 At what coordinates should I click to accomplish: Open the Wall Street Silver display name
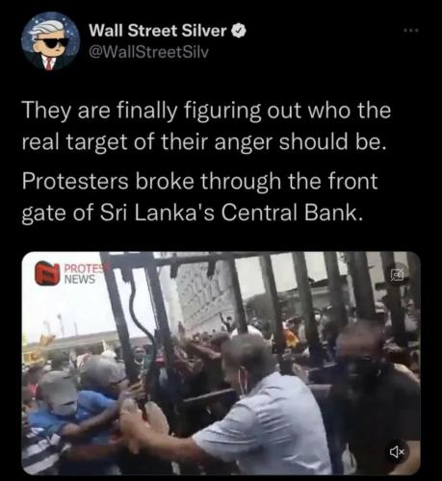158,31
